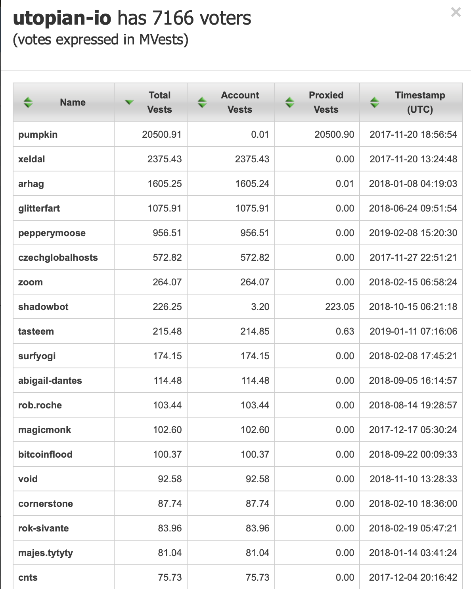Click the "(votes expressed in MVests)" subtitle
Image resolution: width=471 pixels, height=589 pixels.
pyautogui.click(x=100, y=40)
